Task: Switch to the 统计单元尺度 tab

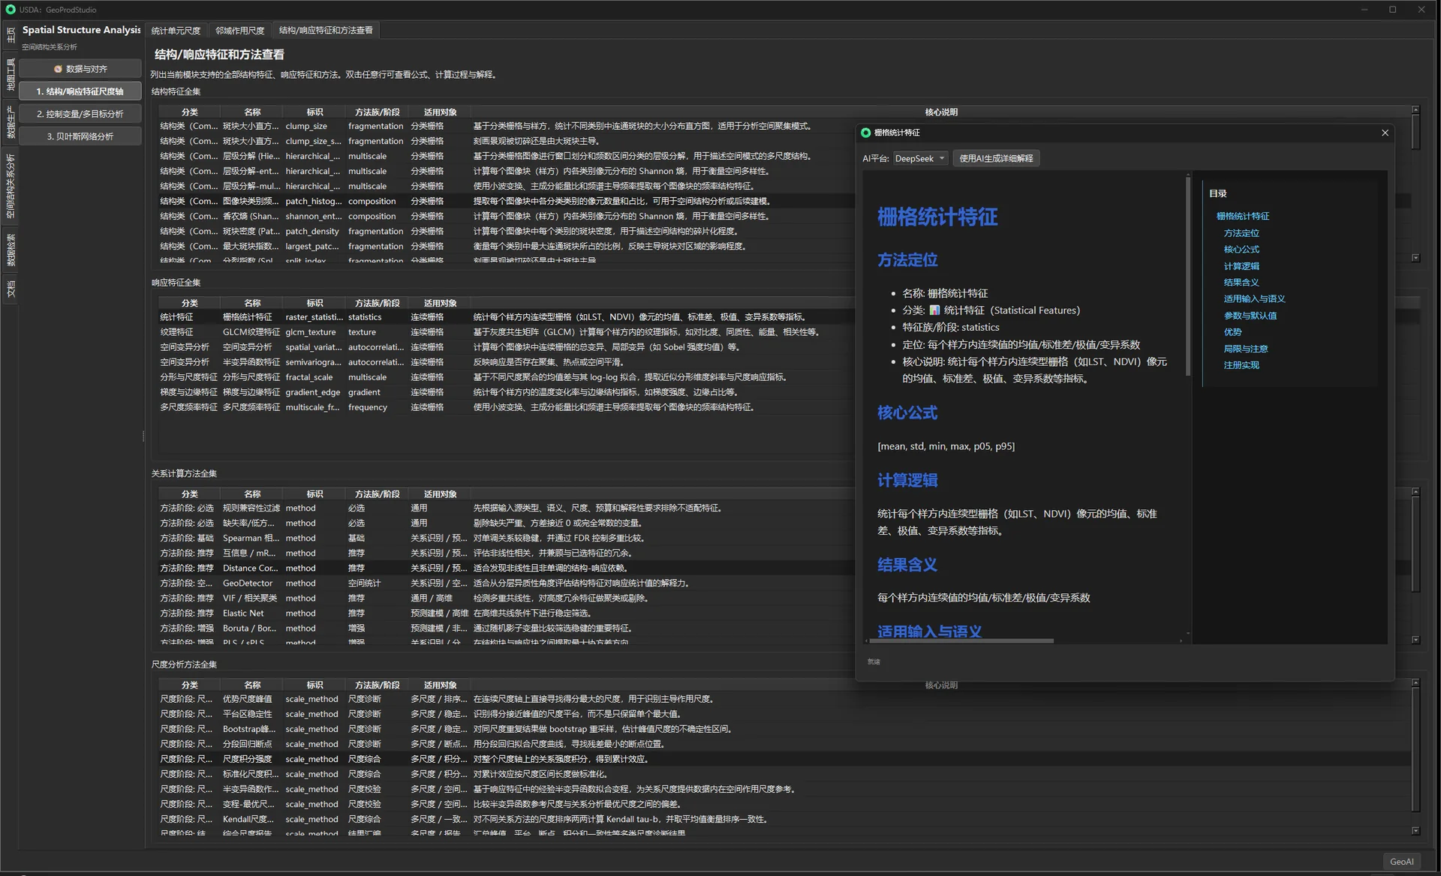Action: (x=176, y=31)
